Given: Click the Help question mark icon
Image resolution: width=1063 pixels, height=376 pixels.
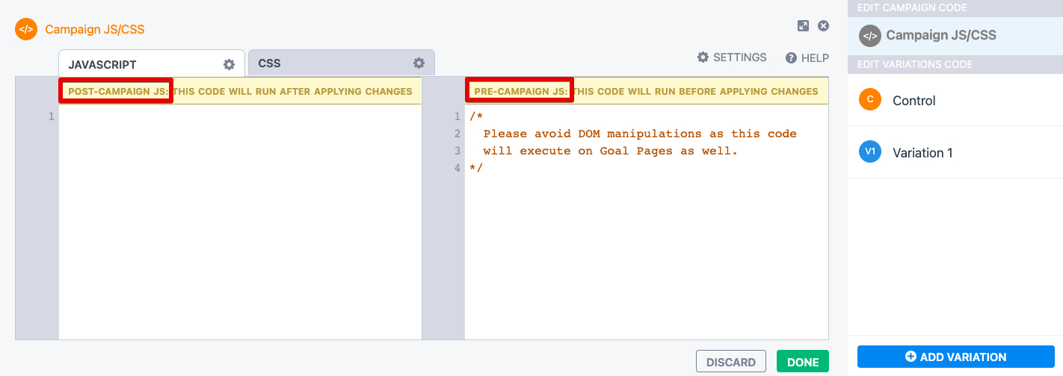Looking at the screenshot, I should point(791,58).
